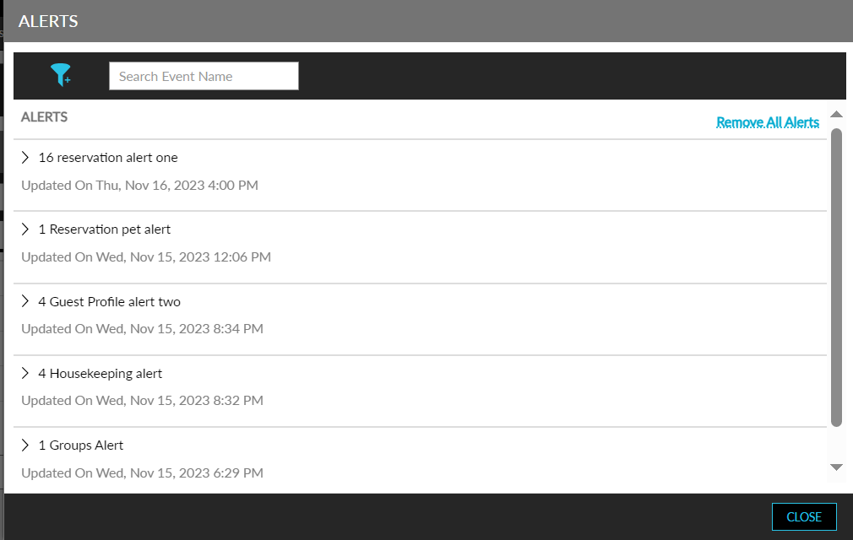Screen dimensions: 853x540
Task: Select the 4 Guest Profile alert two title
Action: [x=109, y=301]
